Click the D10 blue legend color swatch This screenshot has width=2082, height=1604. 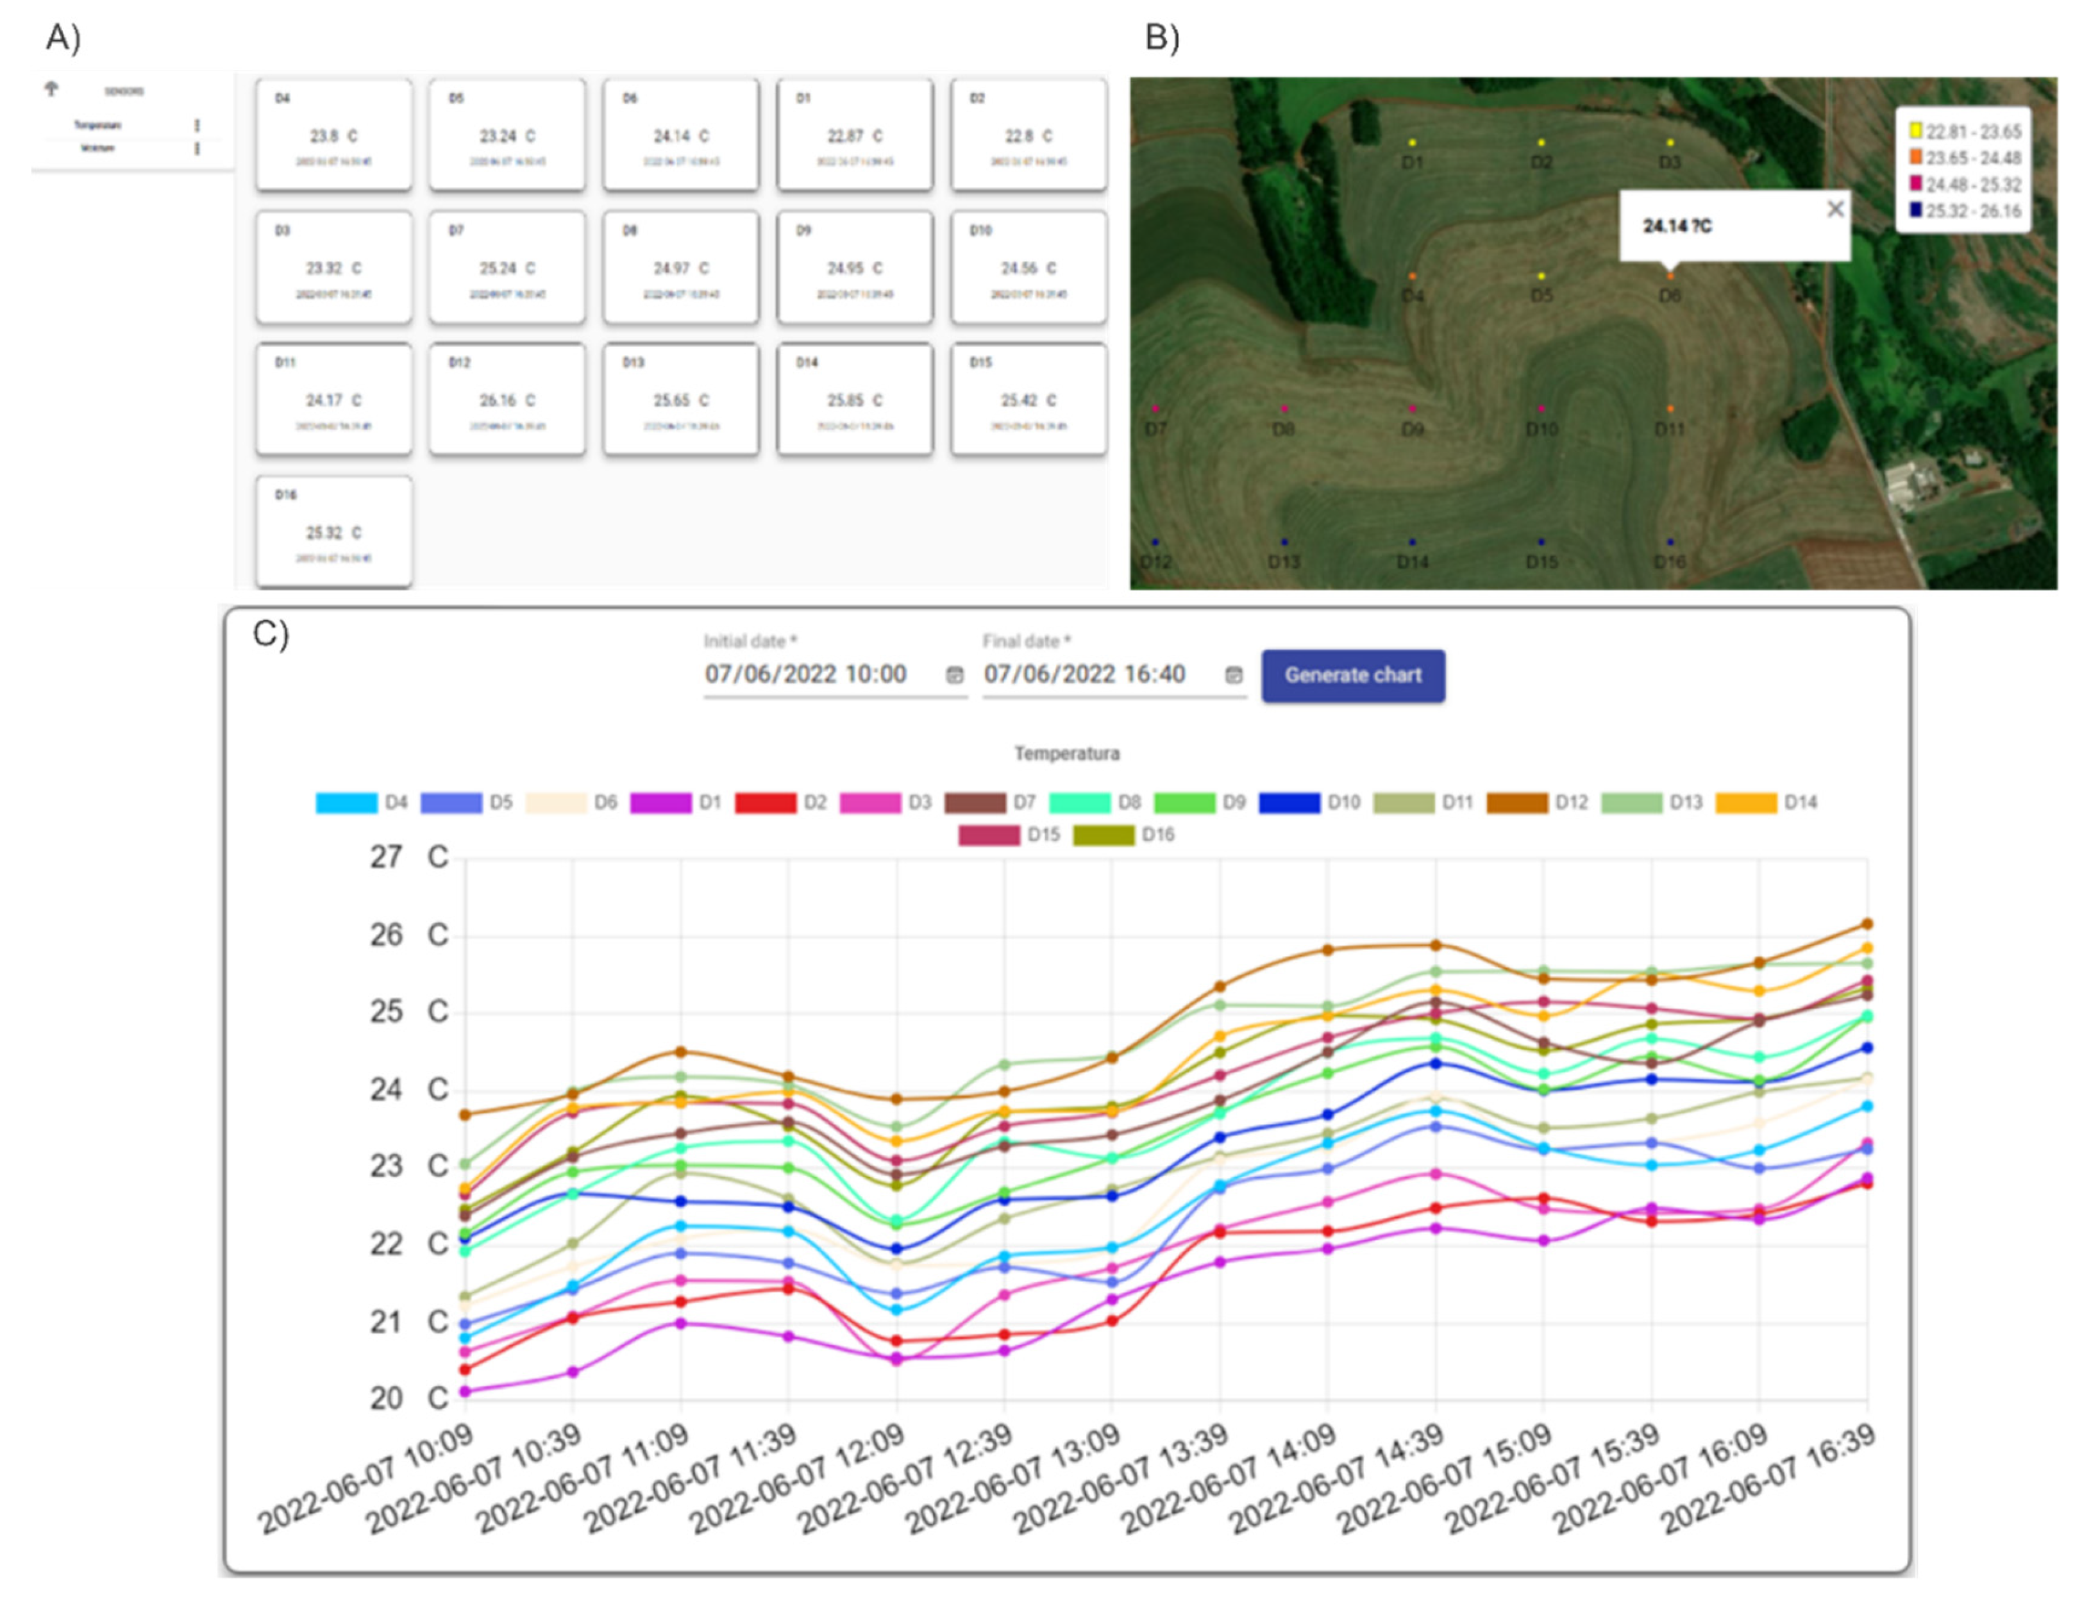1289,803
